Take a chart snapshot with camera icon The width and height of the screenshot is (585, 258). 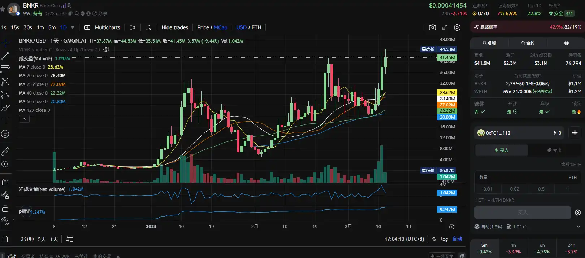click(x=432, y=27)
